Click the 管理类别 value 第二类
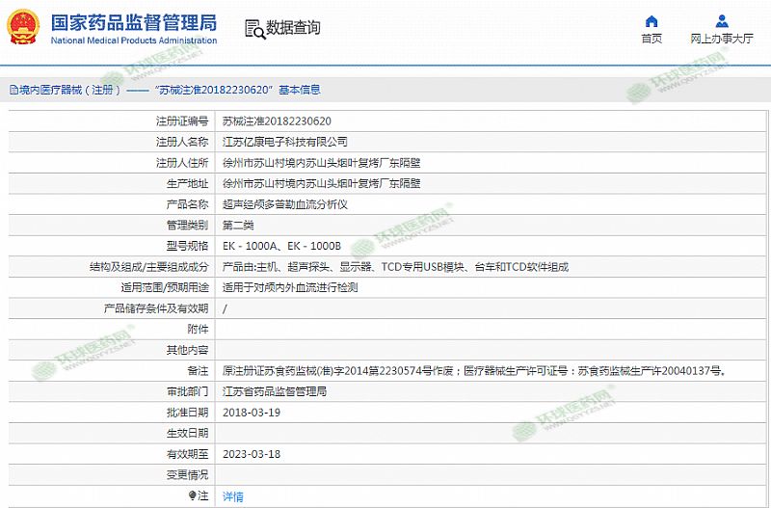Viewport: 771px width, 508px height. click(x=238, y=225)
